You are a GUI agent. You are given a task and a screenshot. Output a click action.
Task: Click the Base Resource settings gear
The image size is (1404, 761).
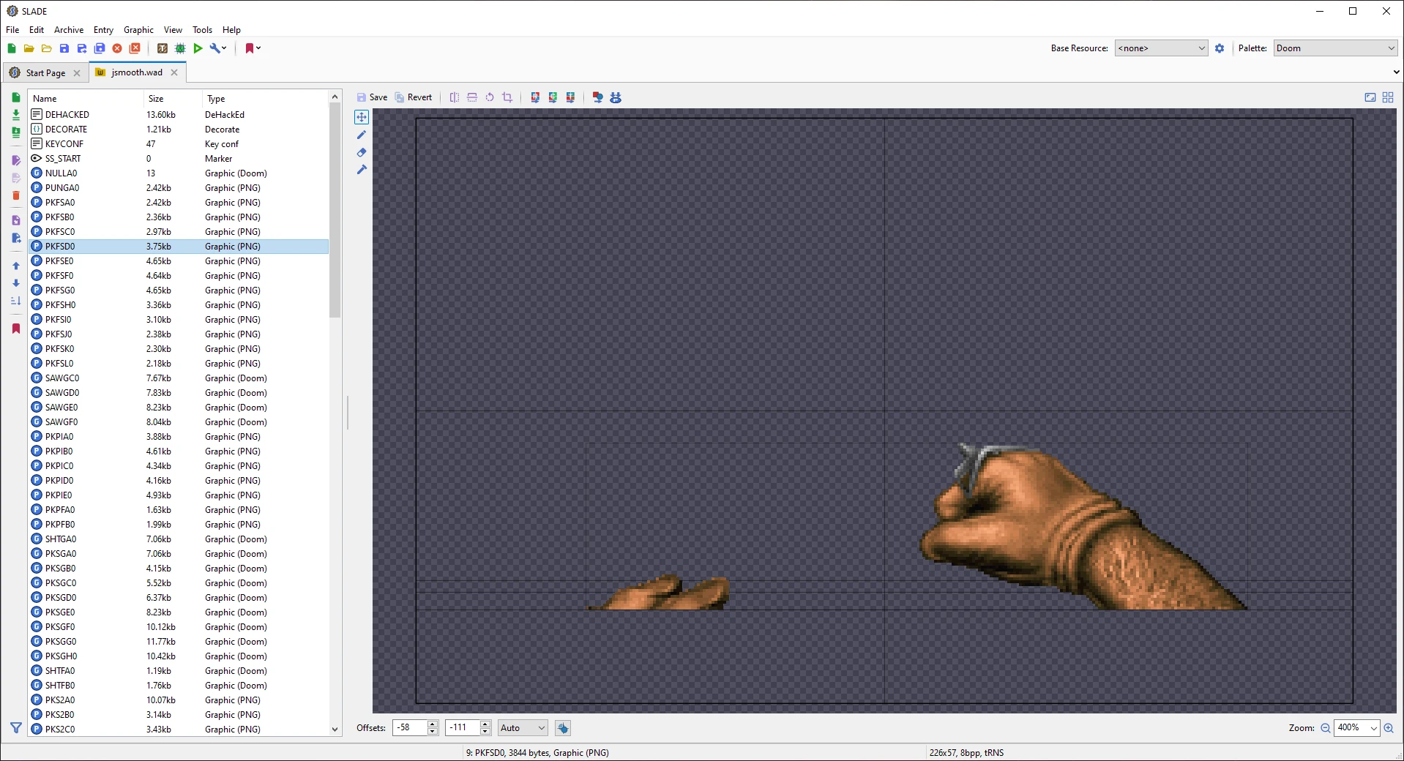pyautogui.click(x=1220, y=48)
